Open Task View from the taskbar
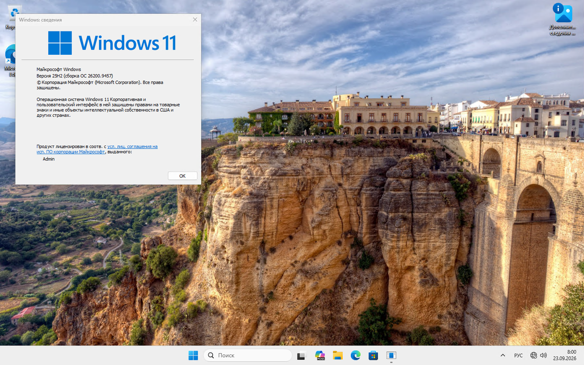The width and height of the screenshot is (584, 365). click(301, 355)
